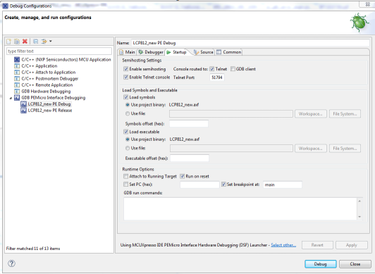The height and width of the screenshot is (274, 375).
Task: Open the help question mark icon
Action: pos(11,263)
